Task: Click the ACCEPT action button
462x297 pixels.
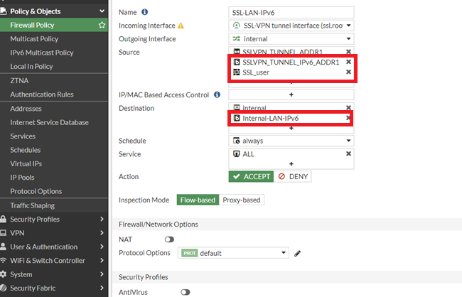Action: coord(250,176)
